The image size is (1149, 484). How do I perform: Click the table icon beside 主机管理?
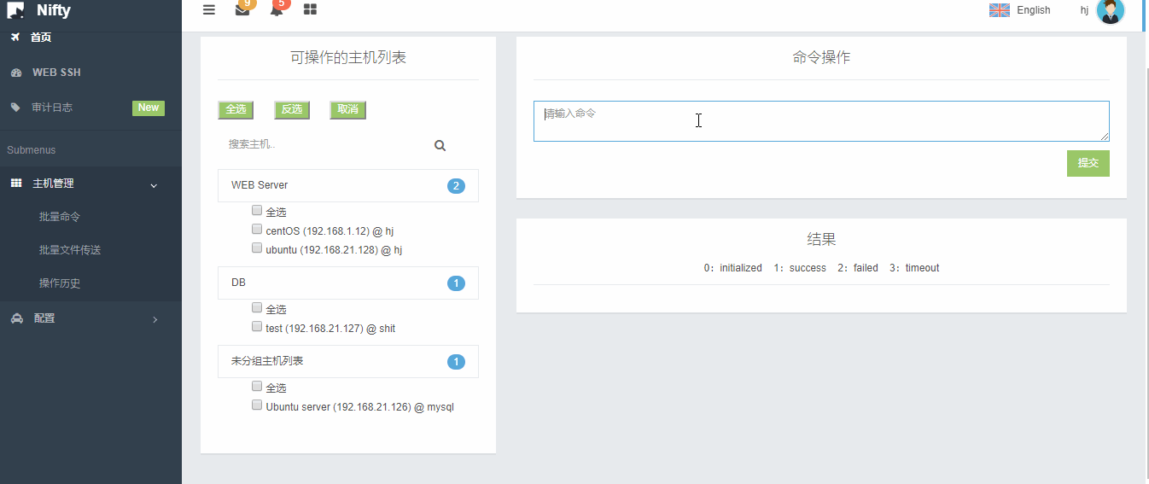tap(15, 184)
